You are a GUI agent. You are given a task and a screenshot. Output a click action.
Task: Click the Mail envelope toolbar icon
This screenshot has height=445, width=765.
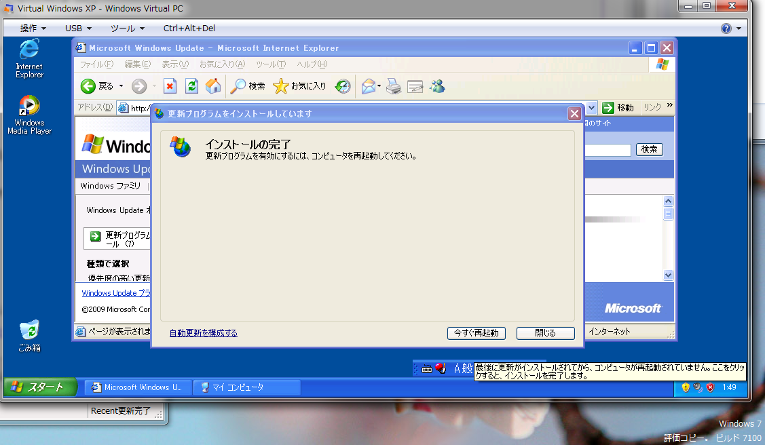(369, 86)
